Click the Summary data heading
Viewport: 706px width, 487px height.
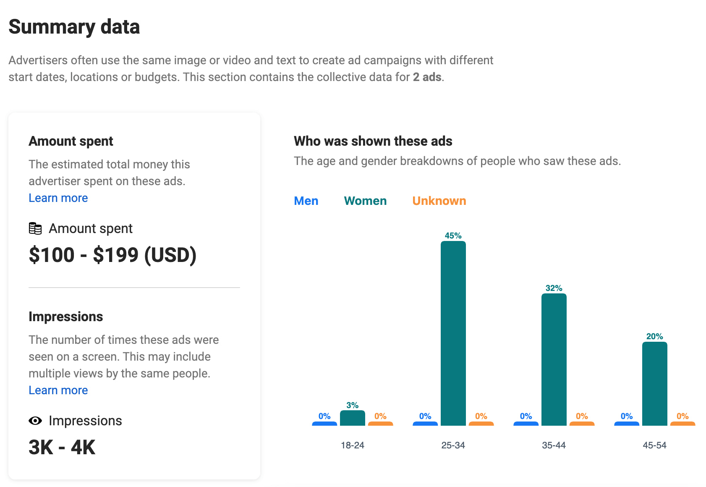point(74,26)
